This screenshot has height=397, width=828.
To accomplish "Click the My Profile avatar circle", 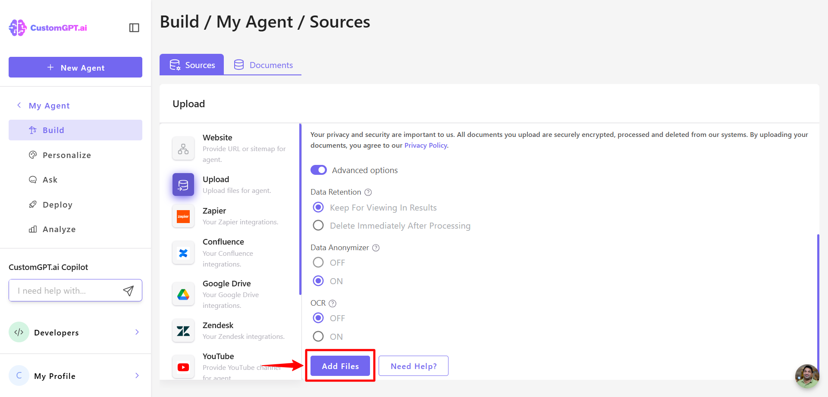I will (19, 375).
